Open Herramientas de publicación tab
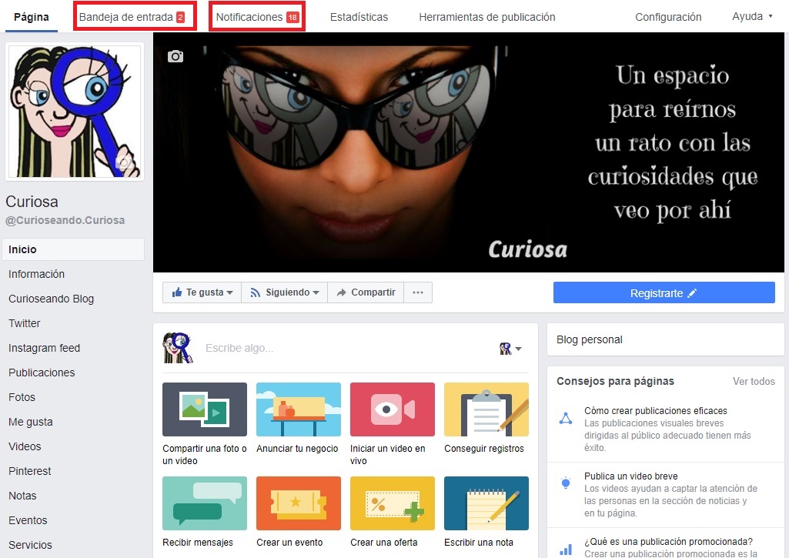Image resolution: width=789 pixels, height=558 pixels. coord(487,17)
